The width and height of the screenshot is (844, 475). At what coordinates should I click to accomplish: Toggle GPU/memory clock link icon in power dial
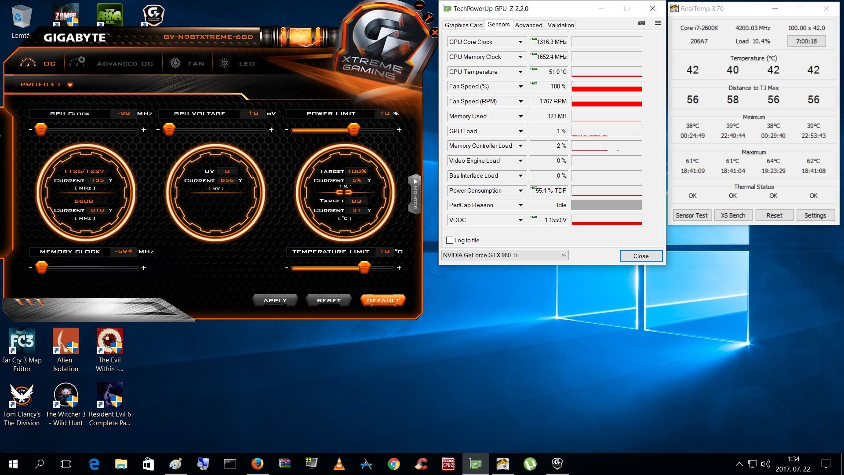pos(344,192)
